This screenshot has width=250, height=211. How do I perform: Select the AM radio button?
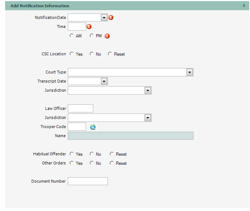click(x=71, y=36)
